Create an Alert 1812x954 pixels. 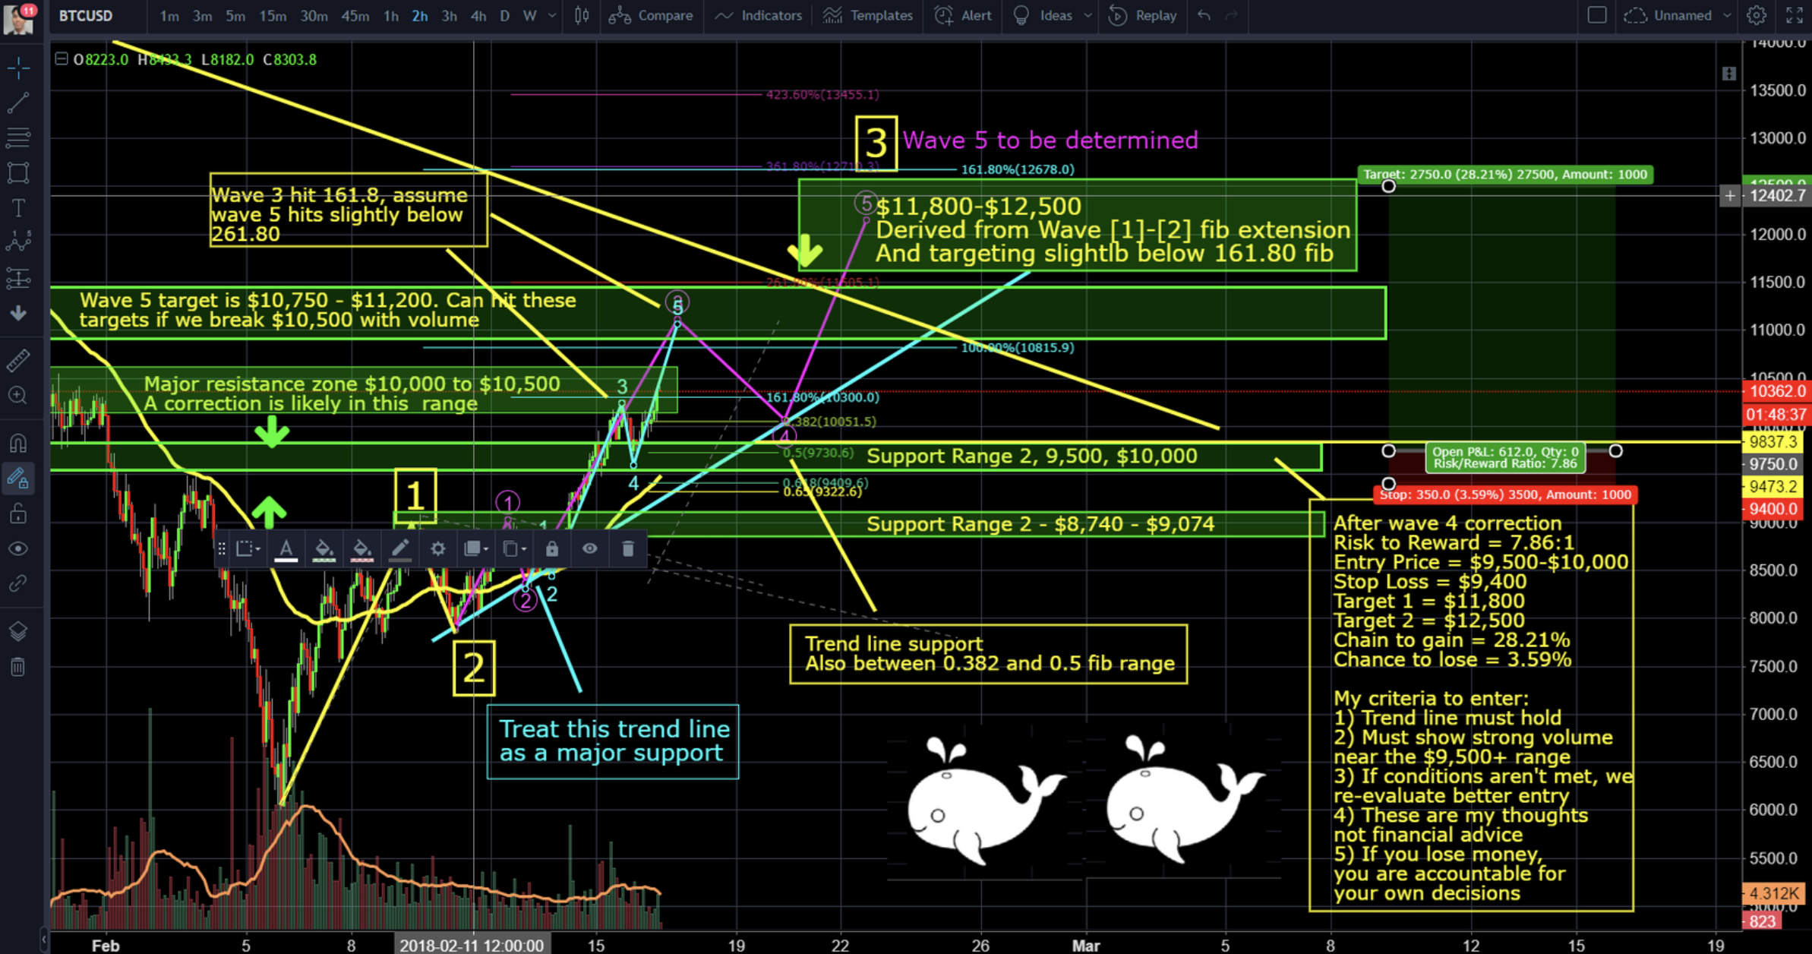(963, 15)
